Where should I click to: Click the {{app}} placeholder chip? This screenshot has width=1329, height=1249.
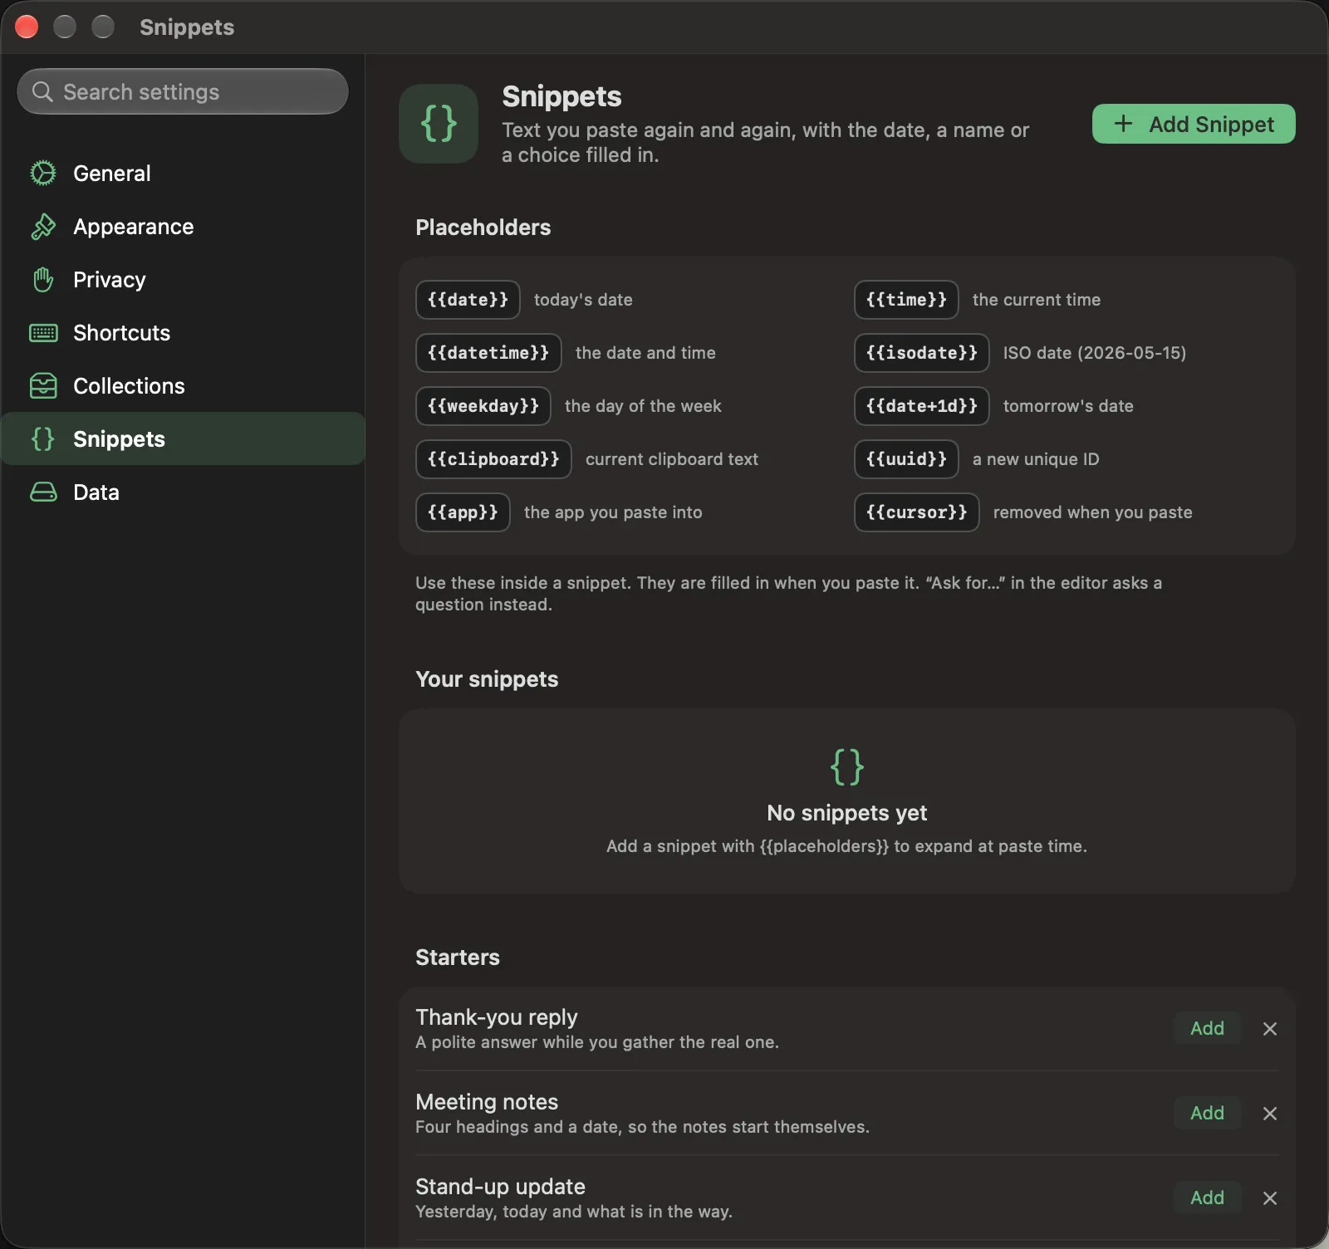coord(463,512)
